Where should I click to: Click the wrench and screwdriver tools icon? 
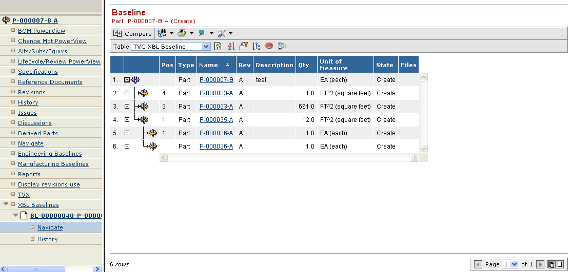point(222,34)
